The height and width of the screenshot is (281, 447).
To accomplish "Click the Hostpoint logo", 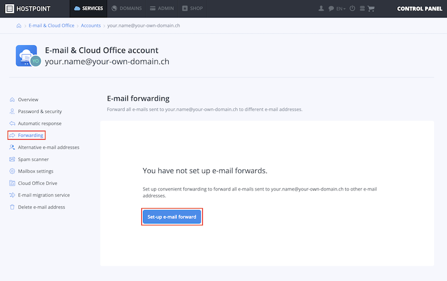I will [27, 8].
